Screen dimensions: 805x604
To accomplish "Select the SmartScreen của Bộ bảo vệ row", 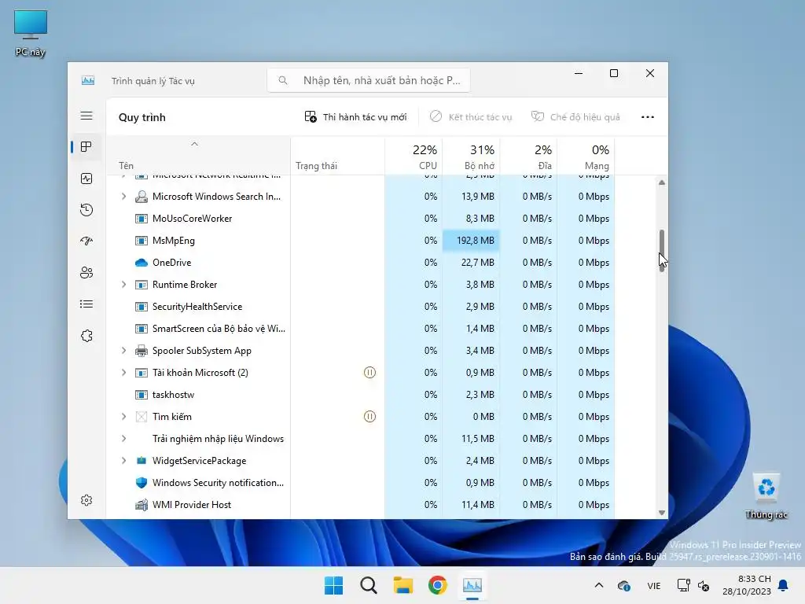I will [360, 329].
